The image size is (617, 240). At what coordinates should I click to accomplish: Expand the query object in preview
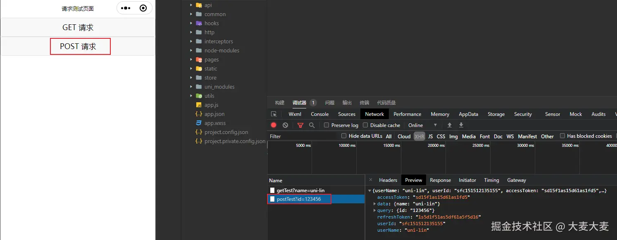(x=375, y=210)
